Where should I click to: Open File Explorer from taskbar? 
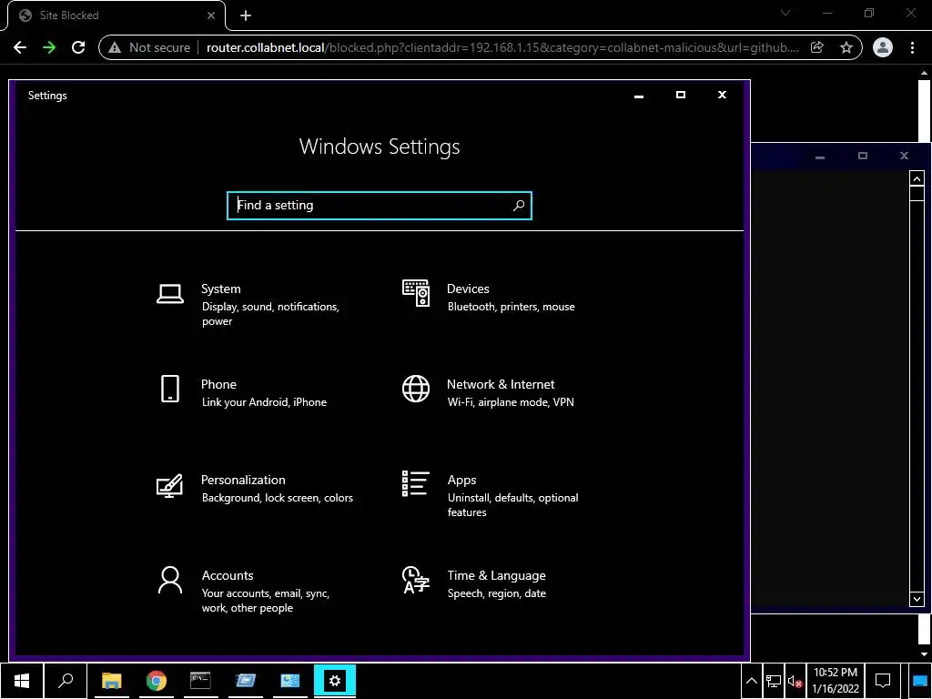pyautogui.click(x=111, y=681)
